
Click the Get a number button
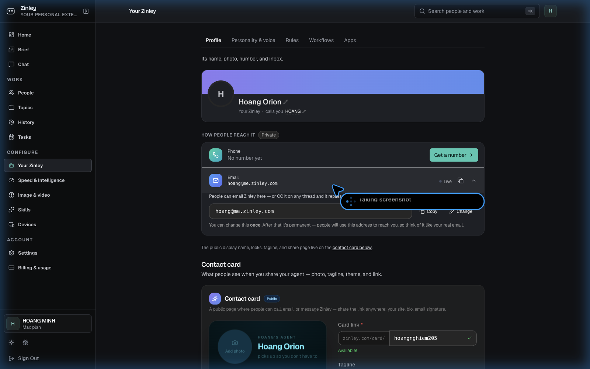click(454, 155)
